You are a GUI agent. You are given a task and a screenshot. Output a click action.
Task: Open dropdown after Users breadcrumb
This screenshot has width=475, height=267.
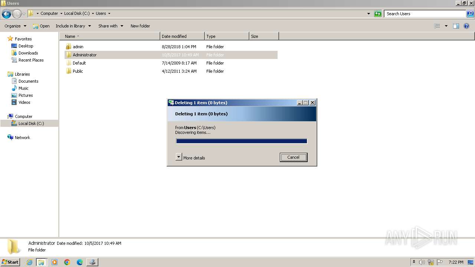pyautogui.click(x=109, y=13)
